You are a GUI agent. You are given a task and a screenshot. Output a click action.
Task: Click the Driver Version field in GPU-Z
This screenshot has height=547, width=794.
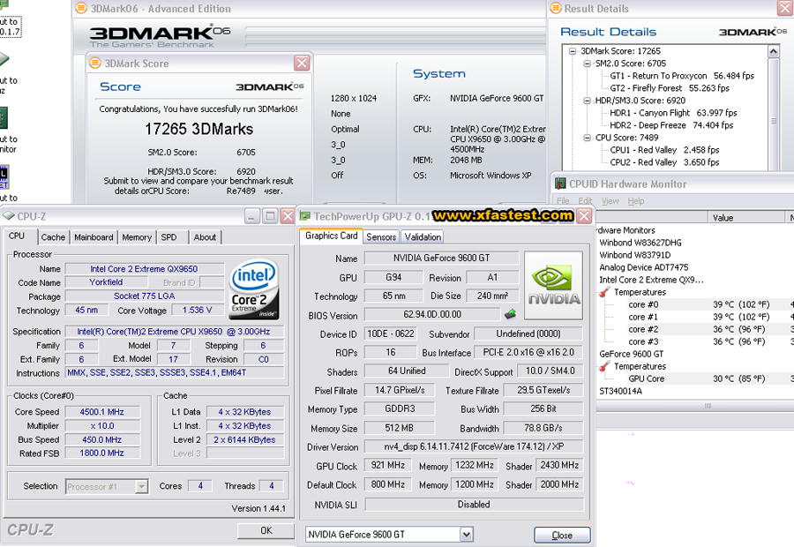[x=474, y=446]
